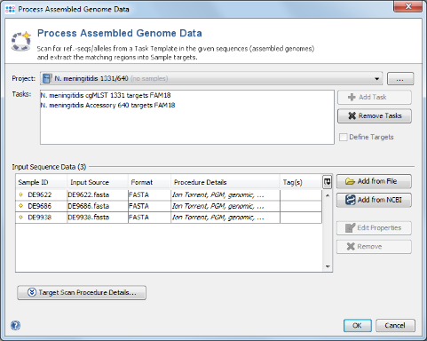Click the help question mark icon
The width and height of the screenshot is (427, 341).
click(15, 326)
